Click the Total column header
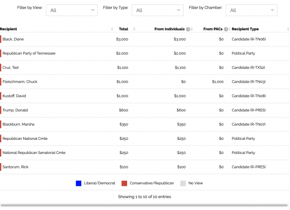 123,29
